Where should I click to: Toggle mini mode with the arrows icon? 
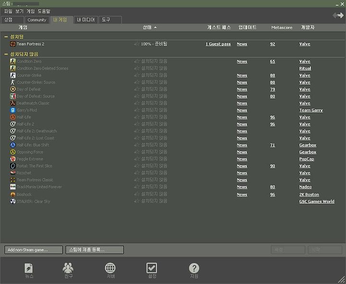pyautogui.click(x=338, y=15)
